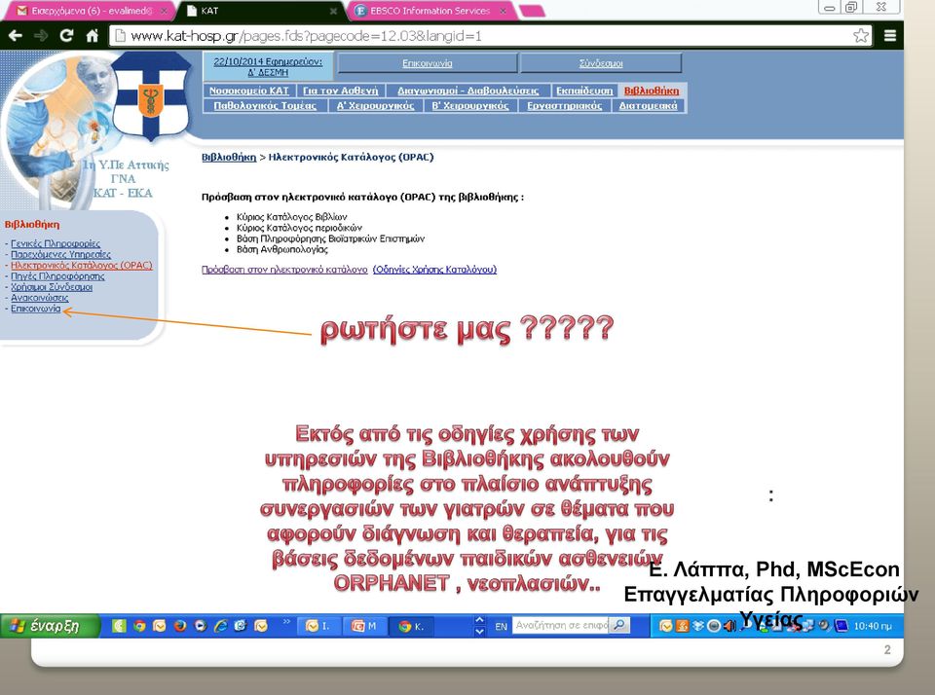Click the KAT hospital shield logo
The height and width of the screenshot is (695, 935).
(152, 95)
